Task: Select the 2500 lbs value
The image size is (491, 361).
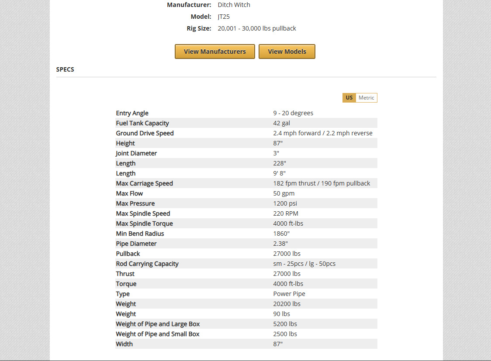Action: tap(285, 334)
